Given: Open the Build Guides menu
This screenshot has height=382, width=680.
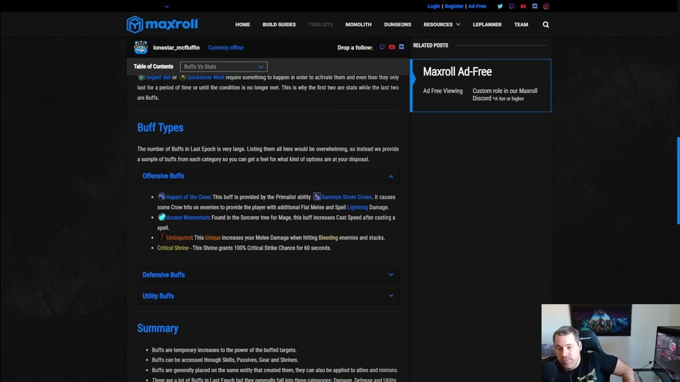Looking at the screenshot, I should tap(279, 24).
